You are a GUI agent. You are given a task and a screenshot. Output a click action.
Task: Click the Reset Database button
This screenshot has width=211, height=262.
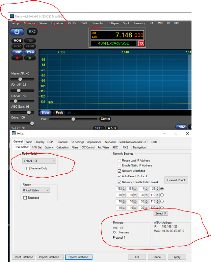(x=23, y=257)
